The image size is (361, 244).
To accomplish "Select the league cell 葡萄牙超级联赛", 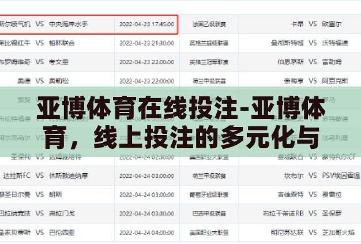I will click(209, 195).
